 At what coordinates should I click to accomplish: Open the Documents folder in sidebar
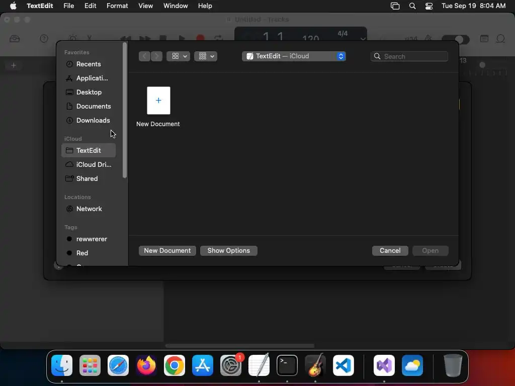point(88,107)
